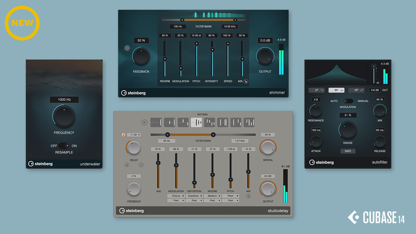The width and height of the screenshot is (416, 234).
Task: Open the Post dropdown under Overdrive
Action: (194, 201)
